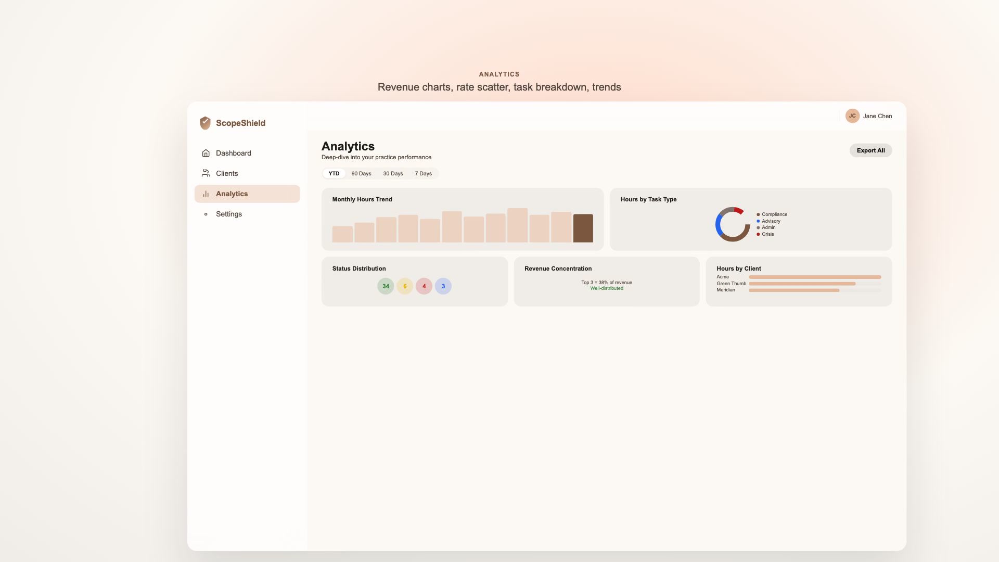Click the JC user avatar

(x=852, y=116)
